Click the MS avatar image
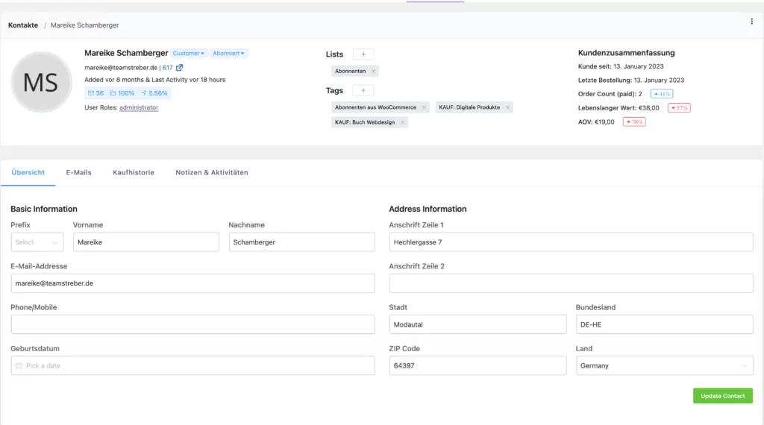 click(42, 82)
